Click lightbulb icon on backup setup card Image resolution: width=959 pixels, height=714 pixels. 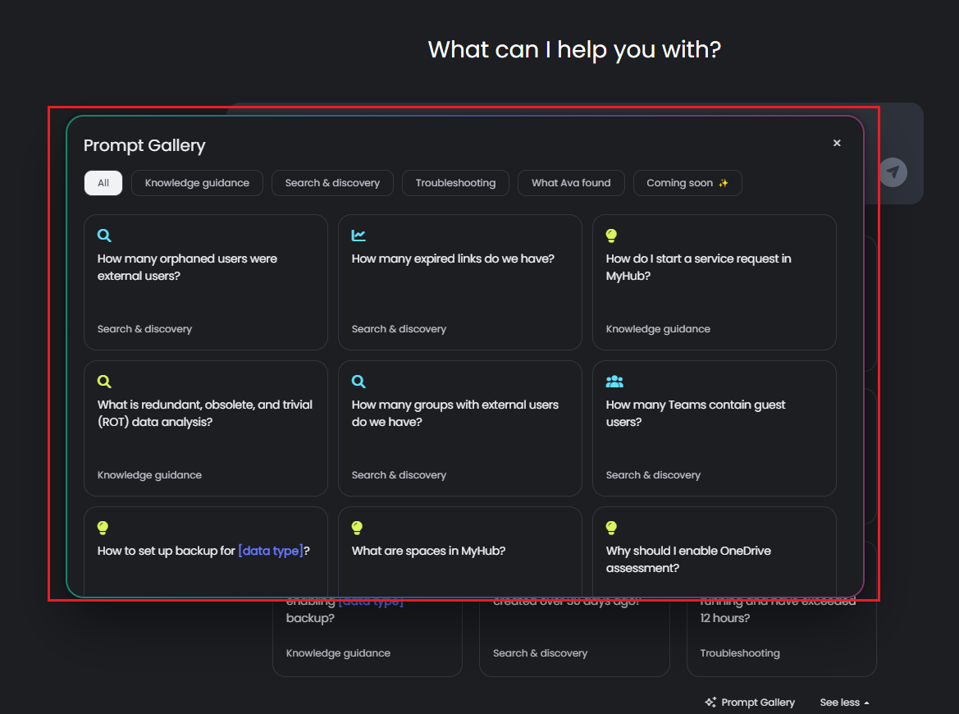point(103,528)
